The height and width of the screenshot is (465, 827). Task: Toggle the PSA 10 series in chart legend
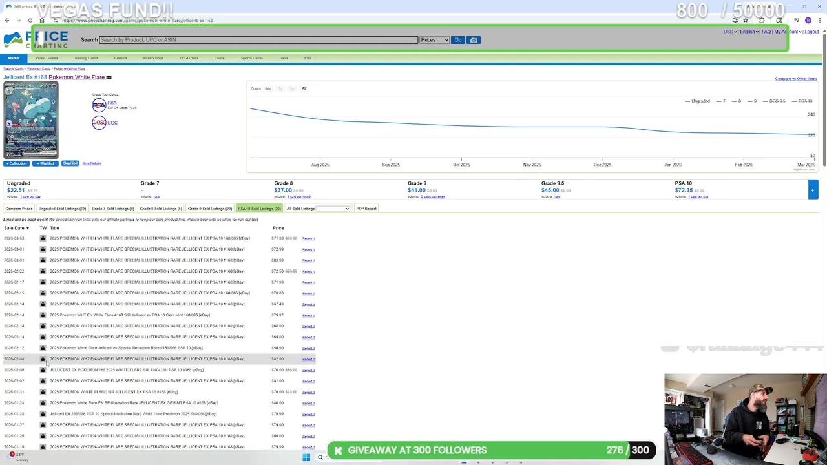pyautogui.click(x=801, y=101)
